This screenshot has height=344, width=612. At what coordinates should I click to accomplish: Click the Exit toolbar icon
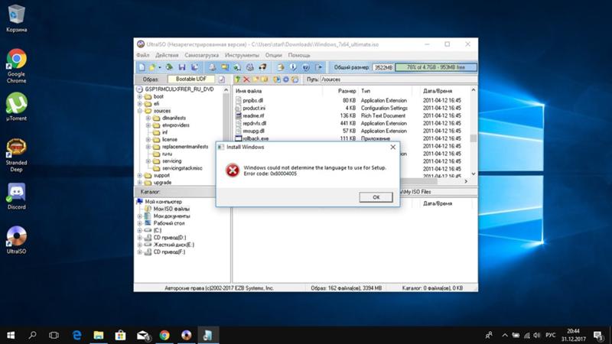point(318,67)
